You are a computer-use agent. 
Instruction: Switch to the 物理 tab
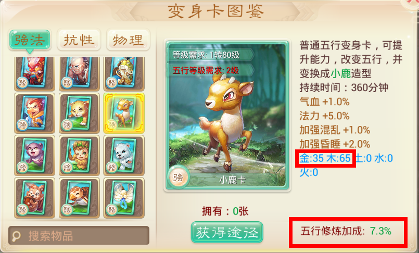(128, 40)
